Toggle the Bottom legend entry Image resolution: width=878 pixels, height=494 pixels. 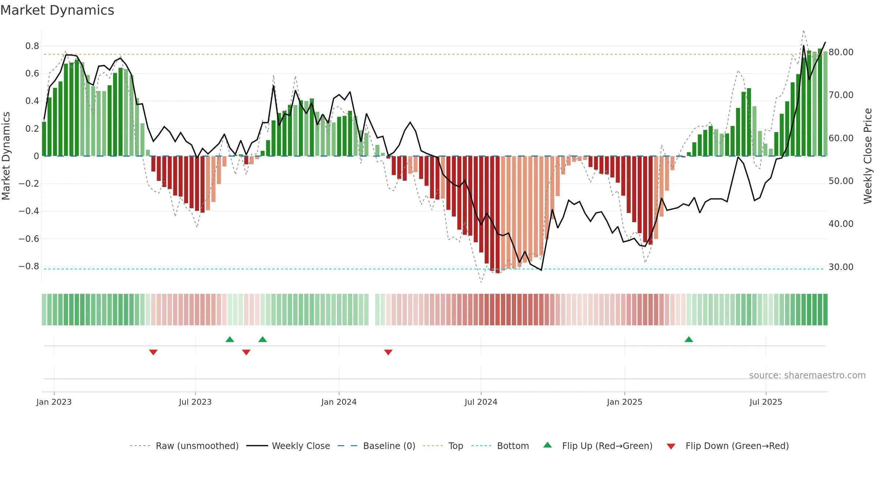(500, 446)
